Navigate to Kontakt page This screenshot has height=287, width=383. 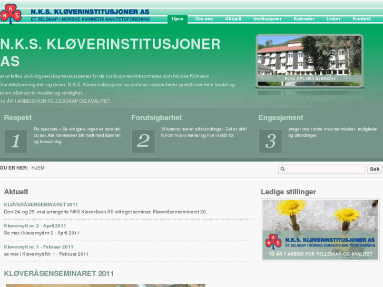361,19
